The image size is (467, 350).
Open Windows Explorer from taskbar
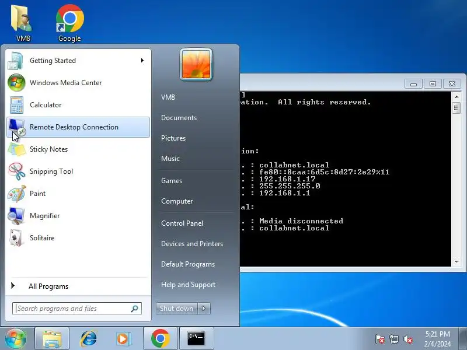(x=52, y=339)
